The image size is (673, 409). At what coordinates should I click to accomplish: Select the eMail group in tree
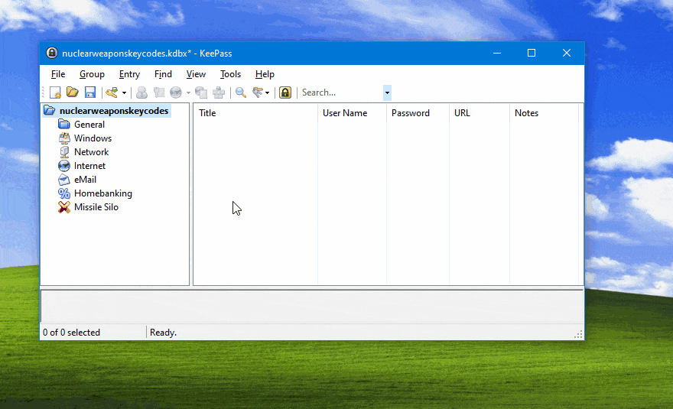pyautogui.click(x=85, y=180)
